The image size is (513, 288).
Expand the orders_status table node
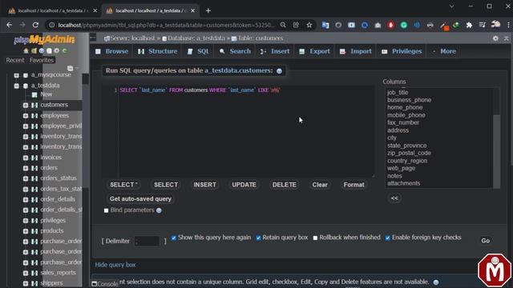coord(26,178)
